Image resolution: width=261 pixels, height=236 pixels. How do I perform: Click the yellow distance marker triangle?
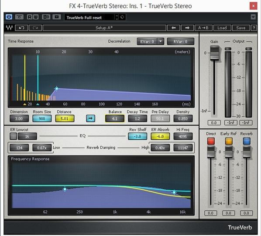pyautogui.click(x=25, y=104)
